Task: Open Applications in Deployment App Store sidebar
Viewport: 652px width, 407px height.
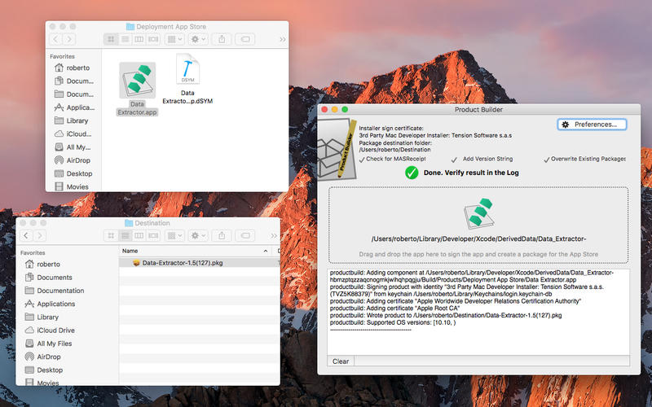Action: point(75,107)
